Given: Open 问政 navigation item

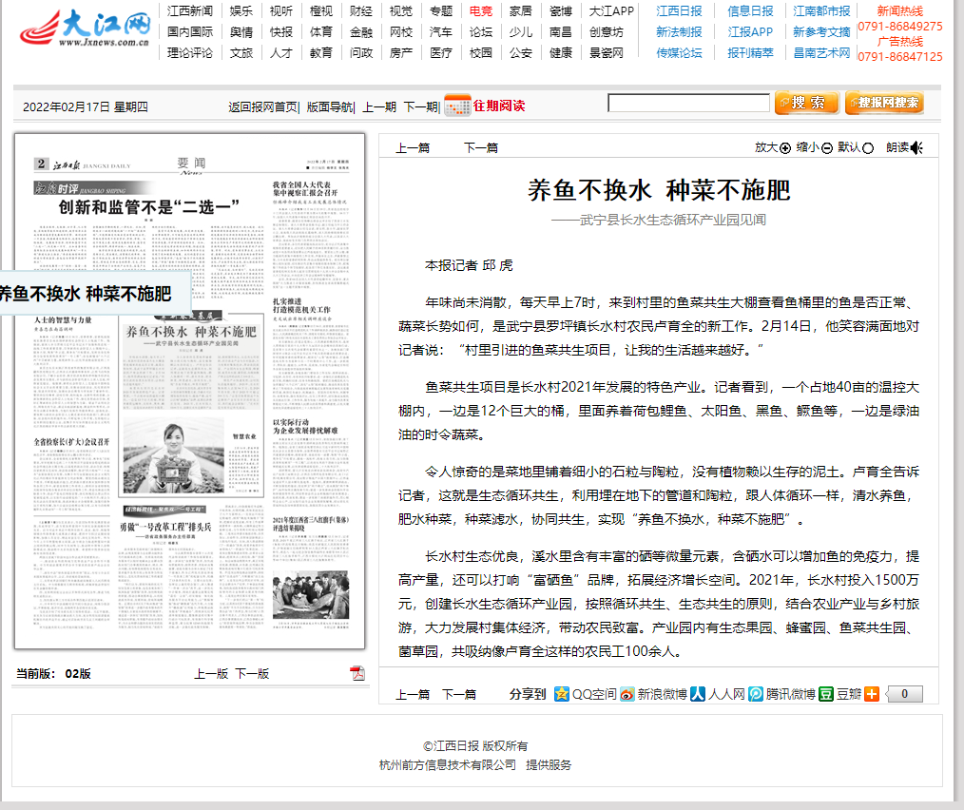Looking at the screenshot, I should click(361, 53).
